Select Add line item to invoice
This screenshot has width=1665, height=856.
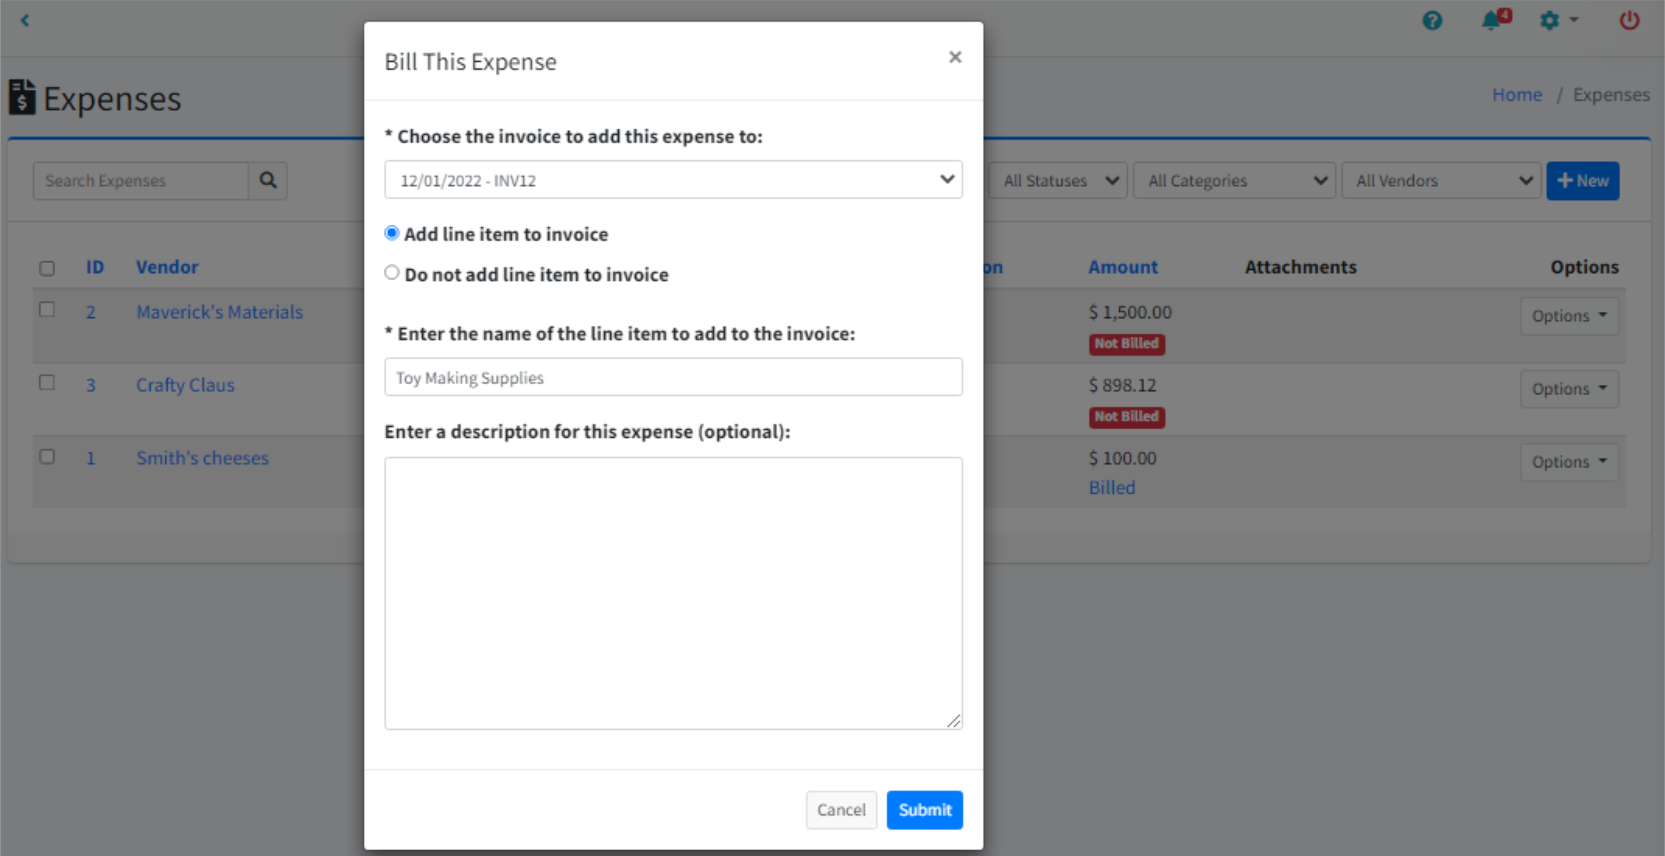[x=392, y=234]
